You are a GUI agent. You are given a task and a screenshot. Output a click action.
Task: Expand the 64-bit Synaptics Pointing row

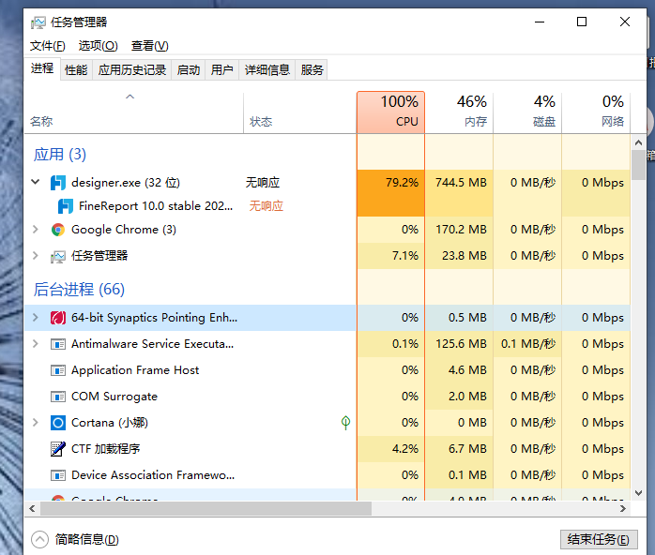tap(36, 318)
